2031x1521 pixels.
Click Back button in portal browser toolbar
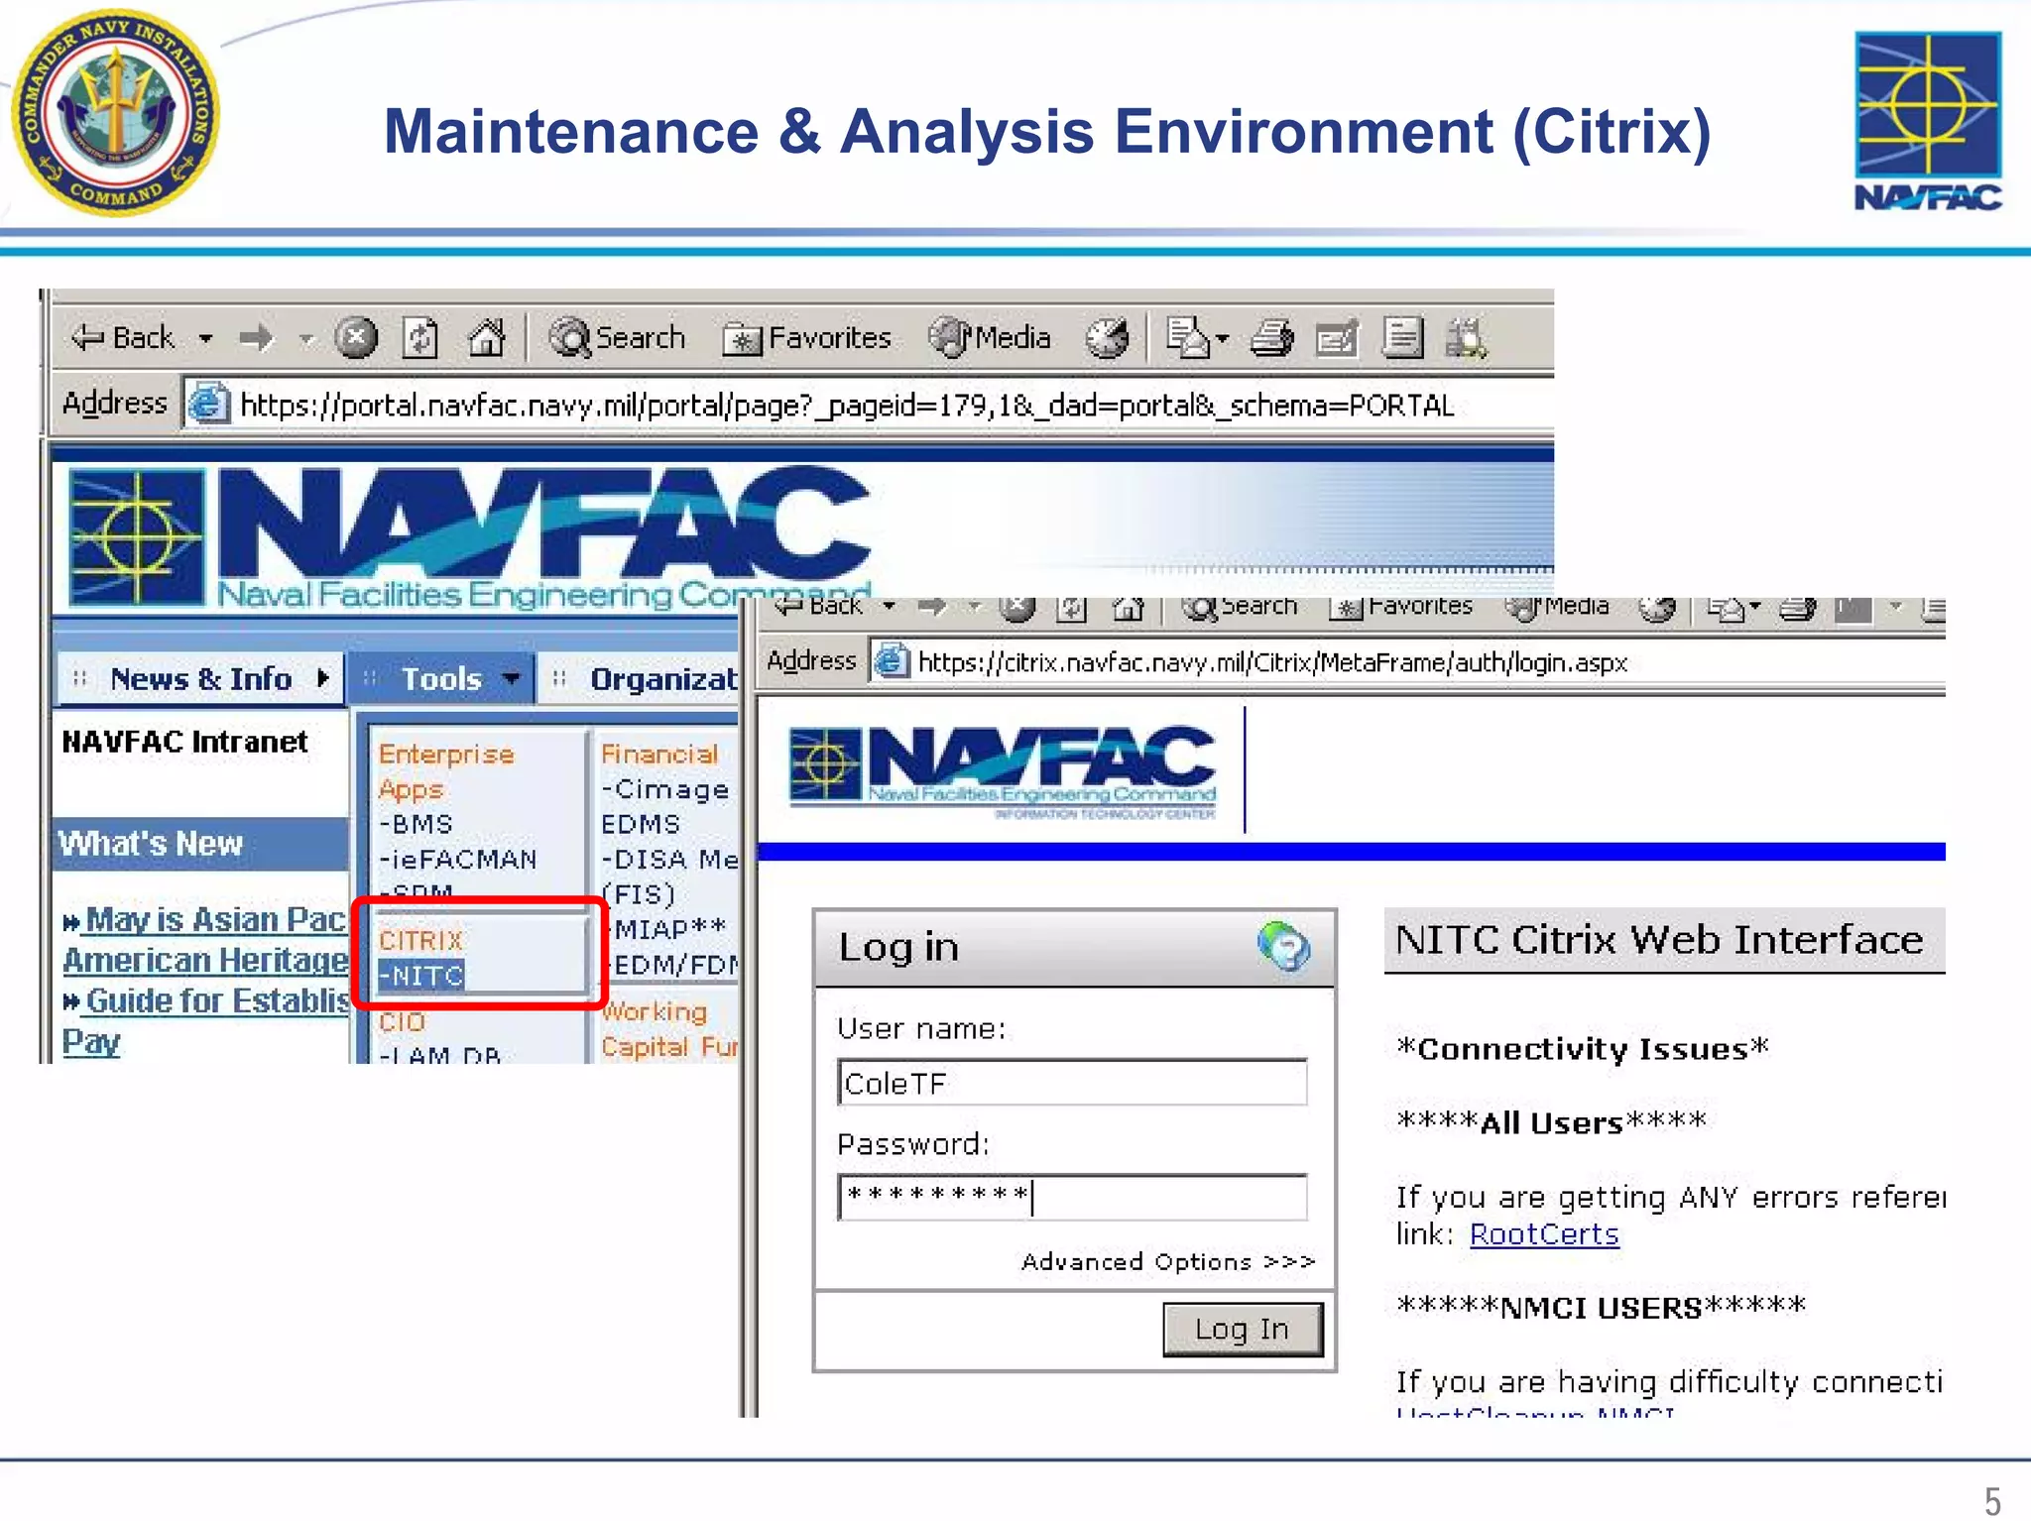124,338
